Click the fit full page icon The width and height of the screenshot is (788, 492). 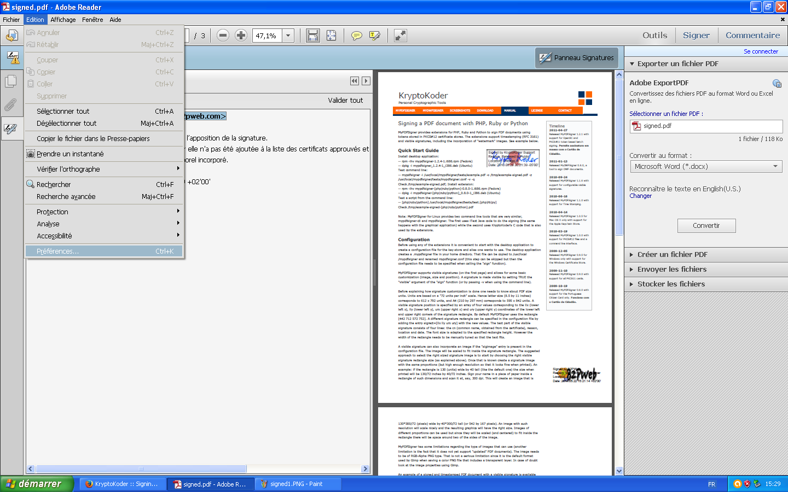[x=331, y=36]
